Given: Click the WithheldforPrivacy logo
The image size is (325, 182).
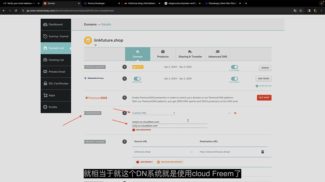Looking at the screenshot, I should [x=94, y=78].
